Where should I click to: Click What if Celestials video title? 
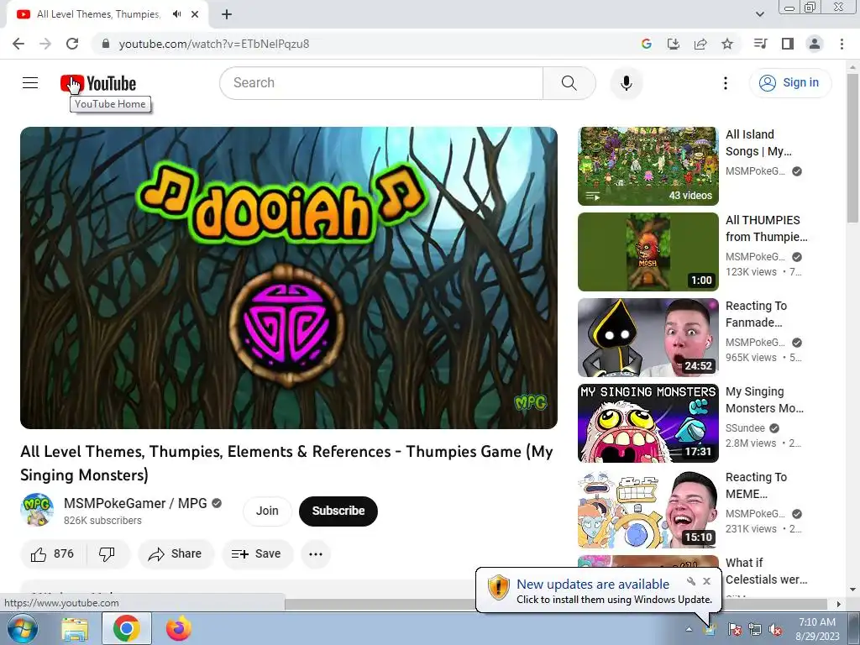(x=766, y=571)
